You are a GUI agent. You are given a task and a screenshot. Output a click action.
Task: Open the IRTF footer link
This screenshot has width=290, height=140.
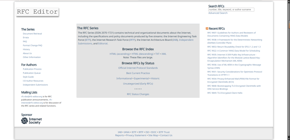141,132
